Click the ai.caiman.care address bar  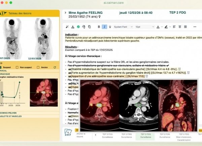pyautogui.click(x=114, y=3)
